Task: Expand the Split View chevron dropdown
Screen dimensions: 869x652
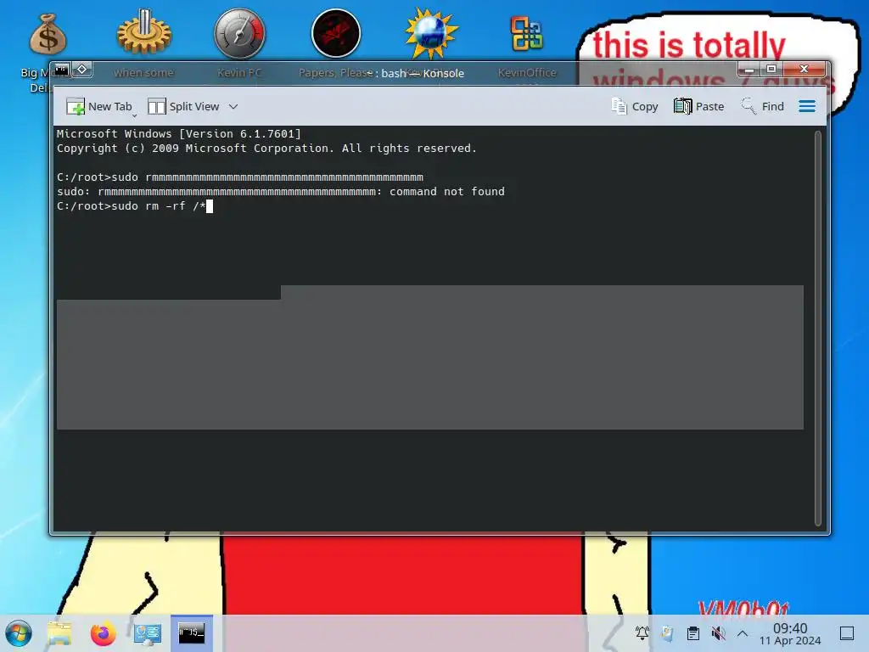Action: point(233,106)
